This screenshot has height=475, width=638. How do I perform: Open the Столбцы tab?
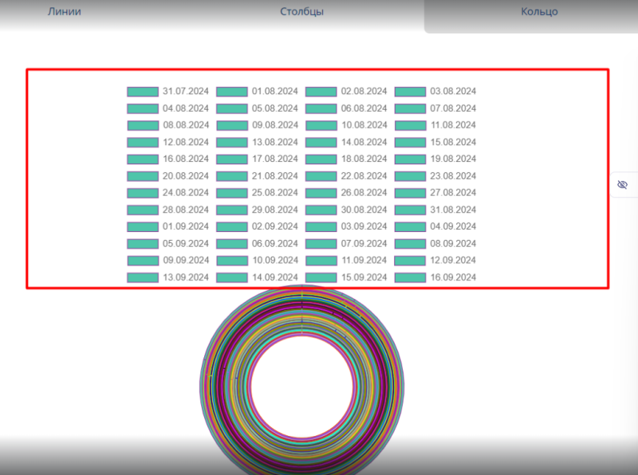point(301,12)
